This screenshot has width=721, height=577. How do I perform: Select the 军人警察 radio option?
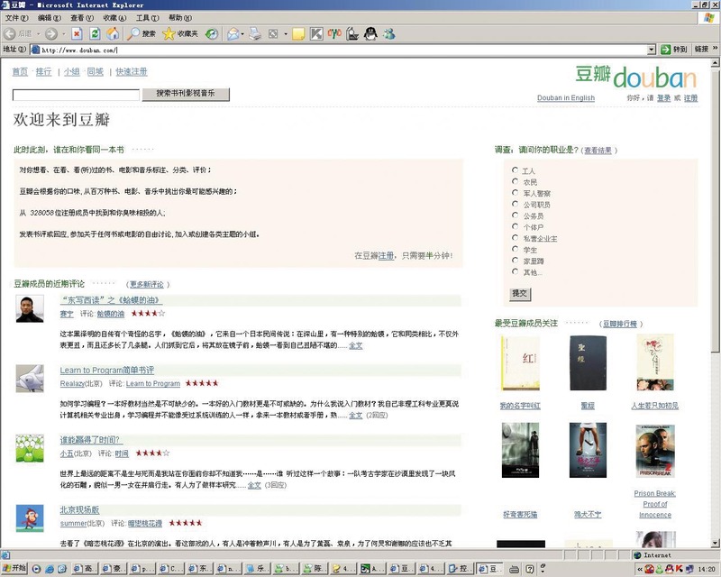click(515, 192)
